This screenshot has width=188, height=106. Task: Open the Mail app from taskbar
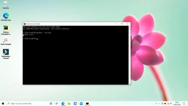click(x=81, y=103)
